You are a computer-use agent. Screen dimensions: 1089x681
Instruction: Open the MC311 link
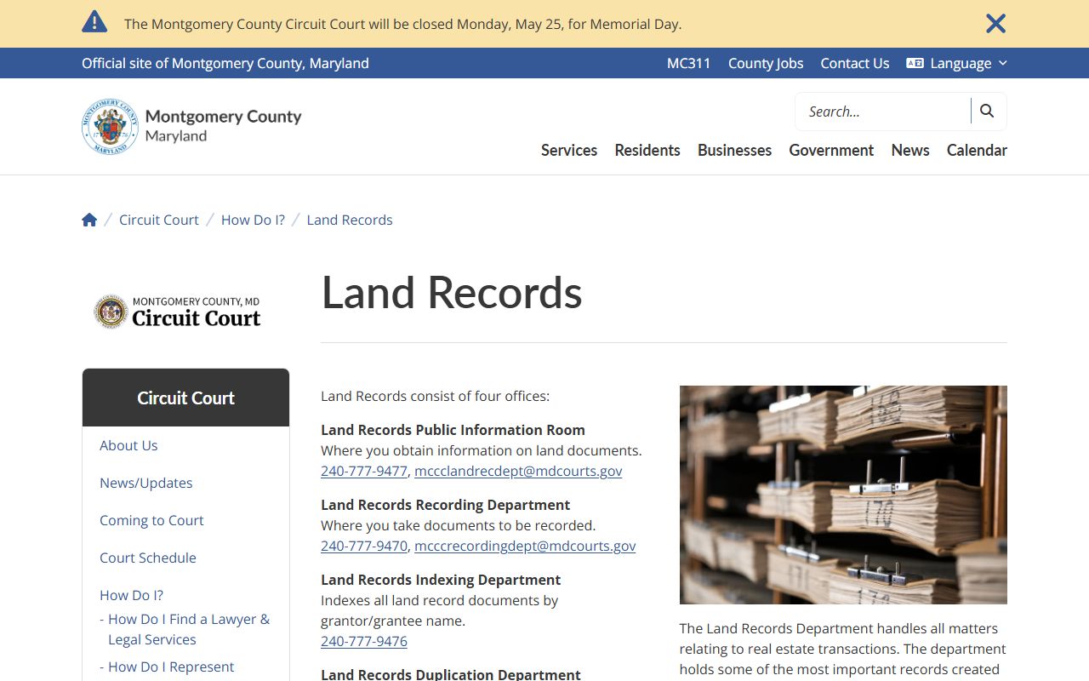point(689,63)
